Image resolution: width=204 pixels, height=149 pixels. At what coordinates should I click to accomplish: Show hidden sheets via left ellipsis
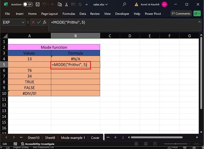21,137
